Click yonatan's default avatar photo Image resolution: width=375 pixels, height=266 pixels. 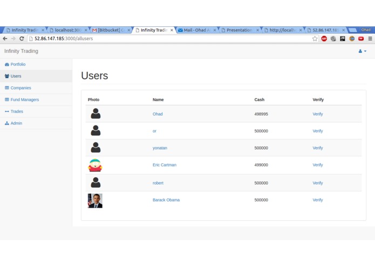pyautogui.click(x=96, y=148)
